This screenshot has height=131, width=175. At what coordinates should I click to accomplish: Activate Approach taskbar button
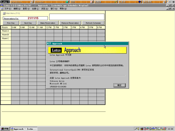click(24, 129)
